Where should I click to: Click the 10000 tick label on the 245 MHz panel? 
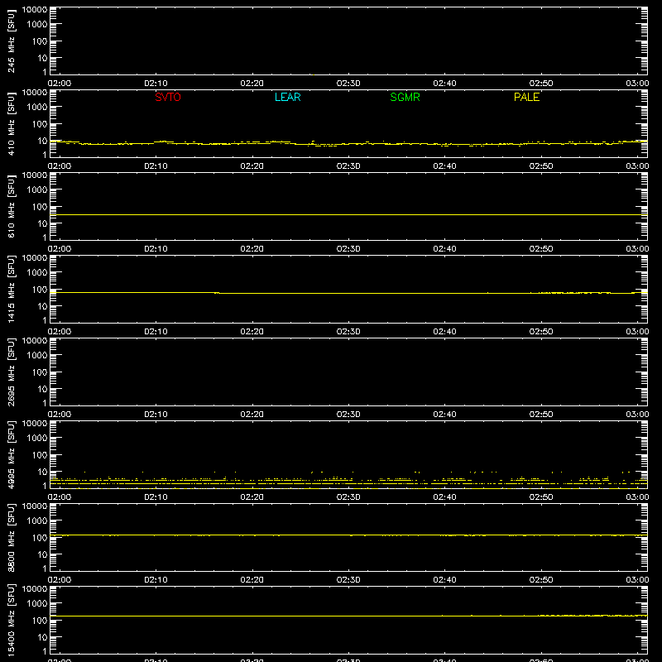click(35, 10)
